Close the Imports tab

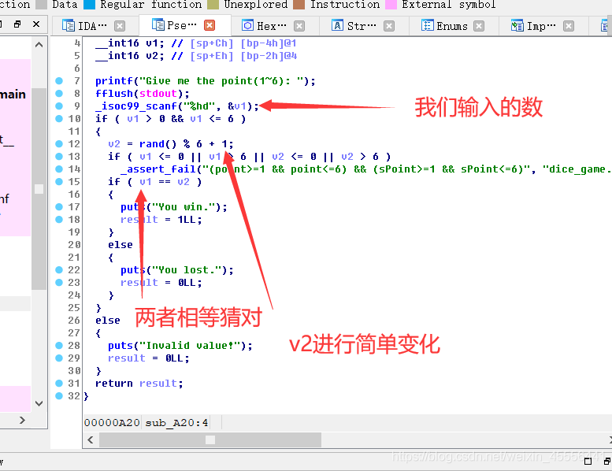pos(569,26)
